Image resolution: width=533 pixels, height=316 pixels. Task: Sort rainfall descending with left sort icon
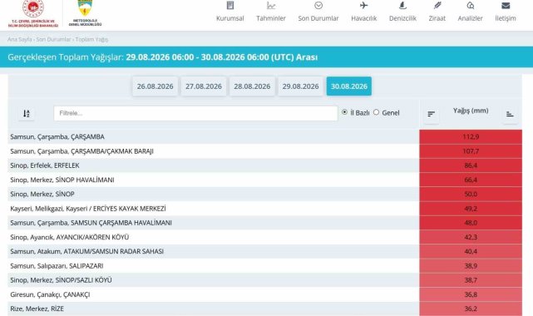pos(431,114)
